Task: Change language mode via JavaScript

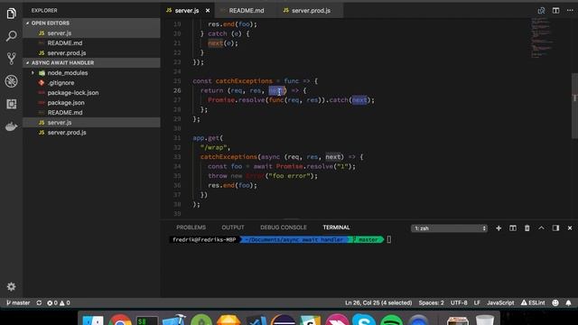Action: 500,303
